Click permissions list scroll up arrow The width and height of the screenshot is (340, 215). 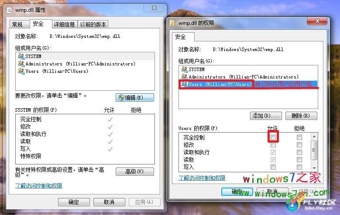[314, 137]
